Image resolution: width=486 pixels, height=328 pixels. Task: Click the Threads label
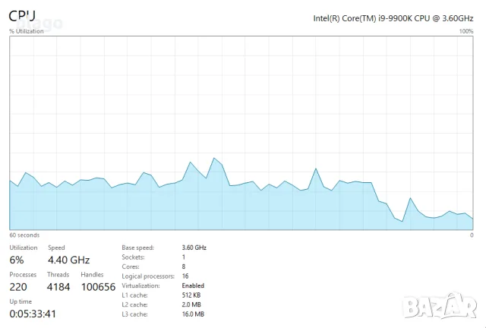click(58, 274)
